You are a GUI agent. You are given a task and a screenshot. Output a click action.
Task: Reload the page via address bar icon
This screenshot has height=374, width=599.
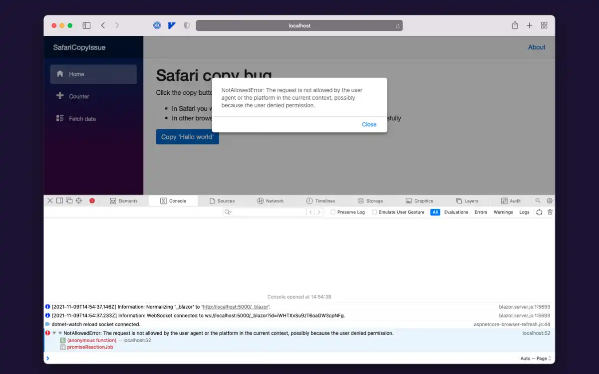[x=398, y=26]
